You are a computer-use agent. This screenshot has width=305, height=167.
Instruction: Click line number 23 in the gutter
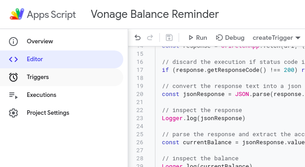[140, 118]
